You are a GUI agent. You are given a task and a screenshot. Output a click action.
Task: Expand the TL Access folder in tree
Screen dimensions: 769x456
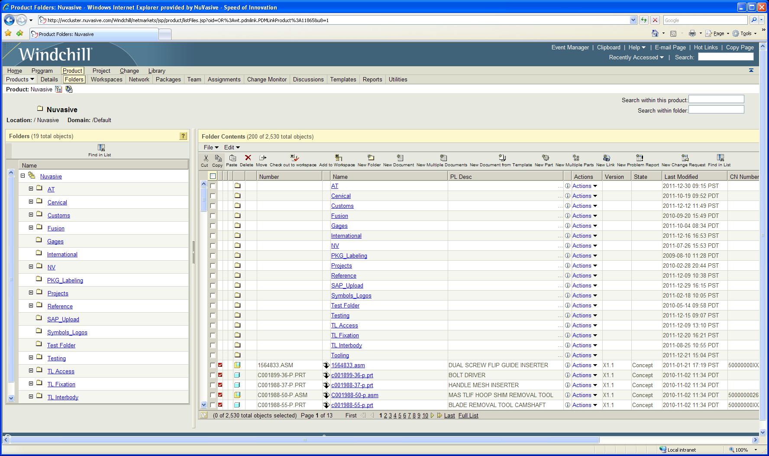[31, 371]
